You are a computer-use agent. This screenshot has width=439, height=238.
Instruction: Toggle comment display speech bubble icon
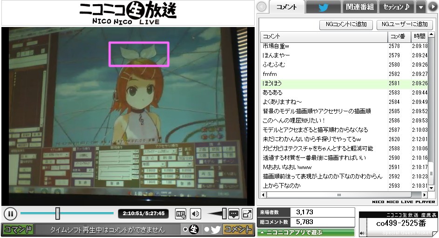[234, 214]
